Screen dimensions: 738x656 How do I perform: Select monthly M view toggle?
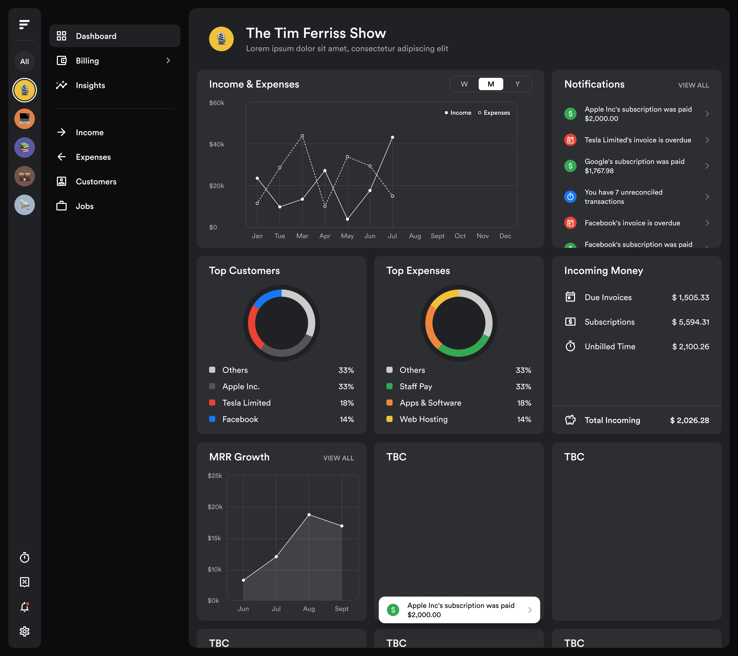491,84
